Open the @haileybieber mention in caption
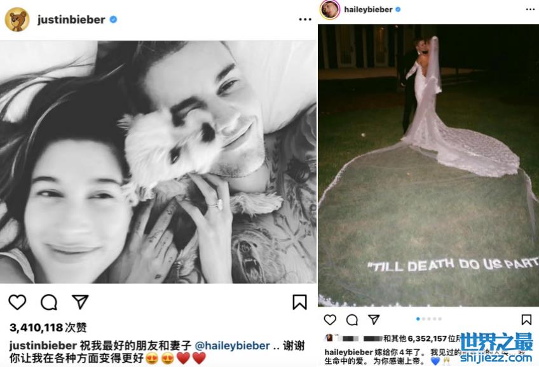The image size is (539, 367). [x=232, y=345]
